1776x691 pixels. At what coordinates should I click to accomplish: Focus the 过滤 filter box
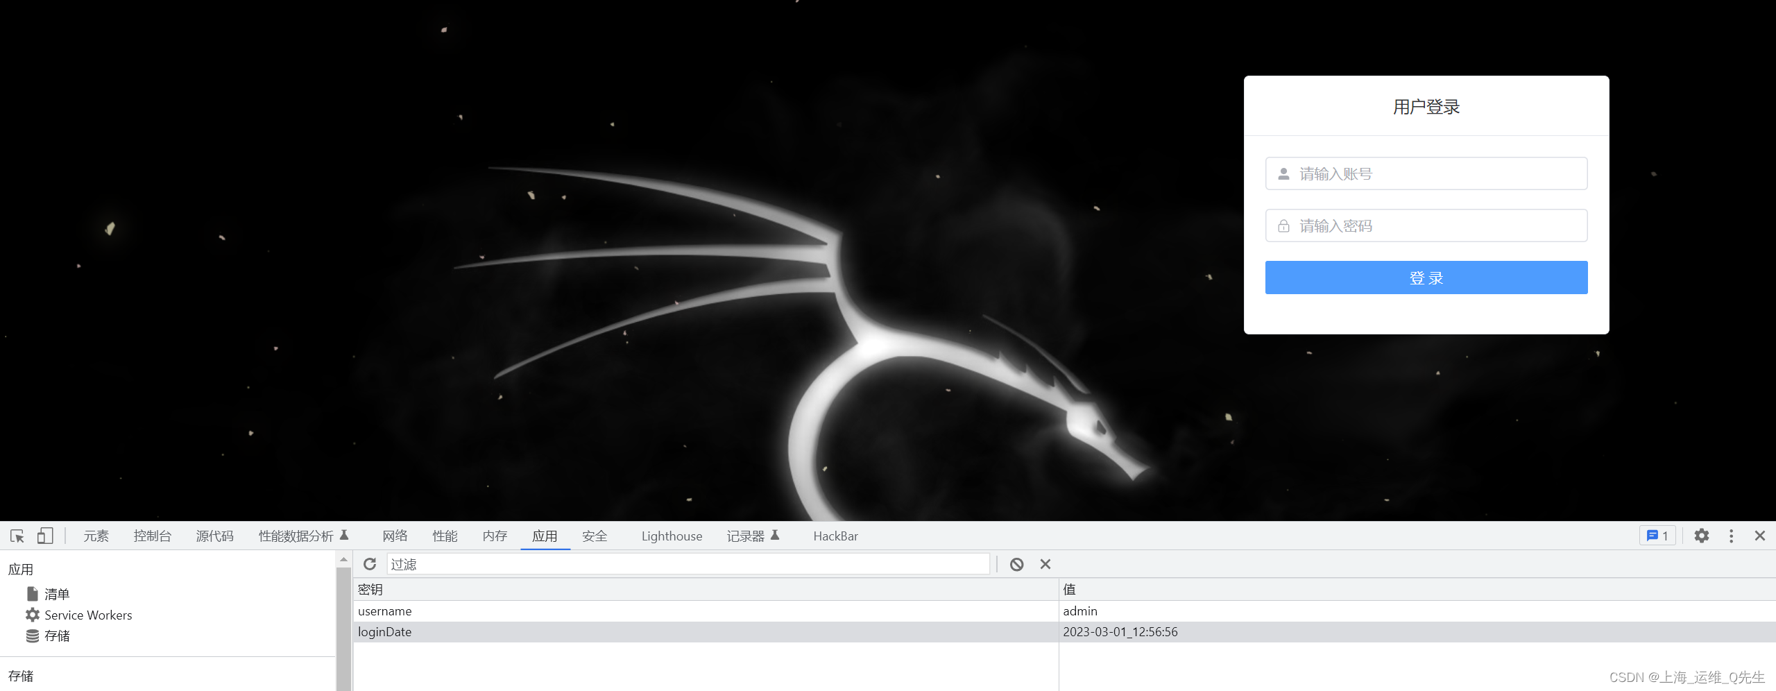click(688, 564)
